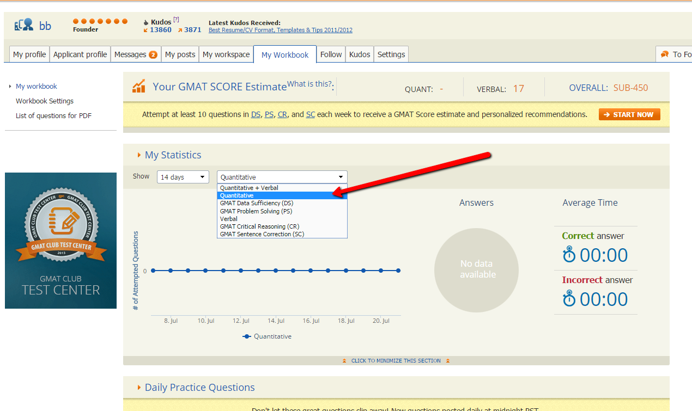Click the Incorrect answer stopwatch icon
The width and height of the screenshot is (692, 411).
[x=569, y=299]
